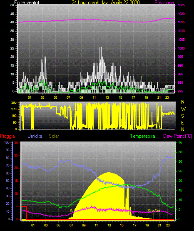Click the '270' wind direction axis value
The image size is (194, 231).
14,109
